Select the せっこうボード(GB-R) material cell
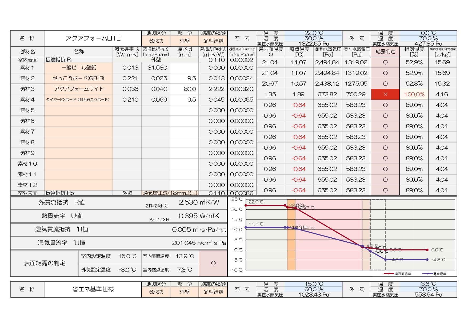468x331 pixels. (x=78, y=78)
